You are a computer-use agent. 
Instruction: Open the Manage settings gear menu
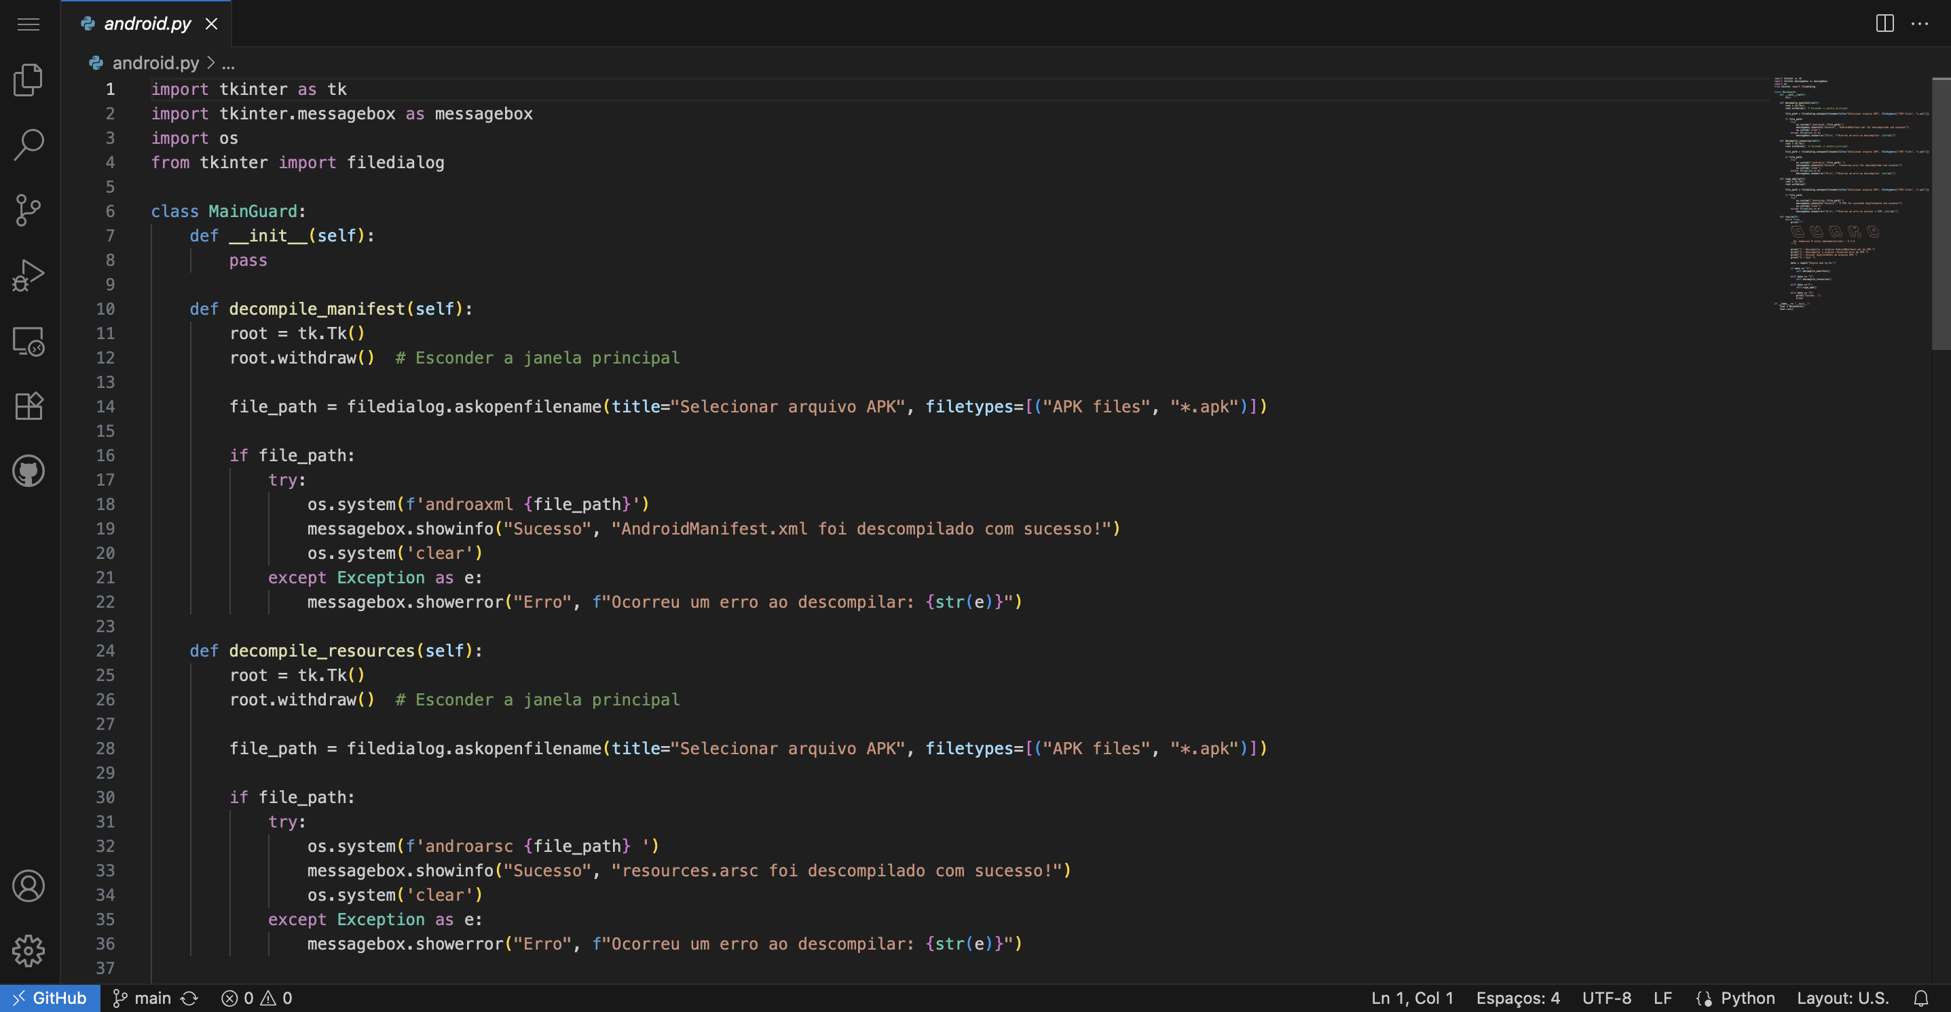(x=29, y=950)
